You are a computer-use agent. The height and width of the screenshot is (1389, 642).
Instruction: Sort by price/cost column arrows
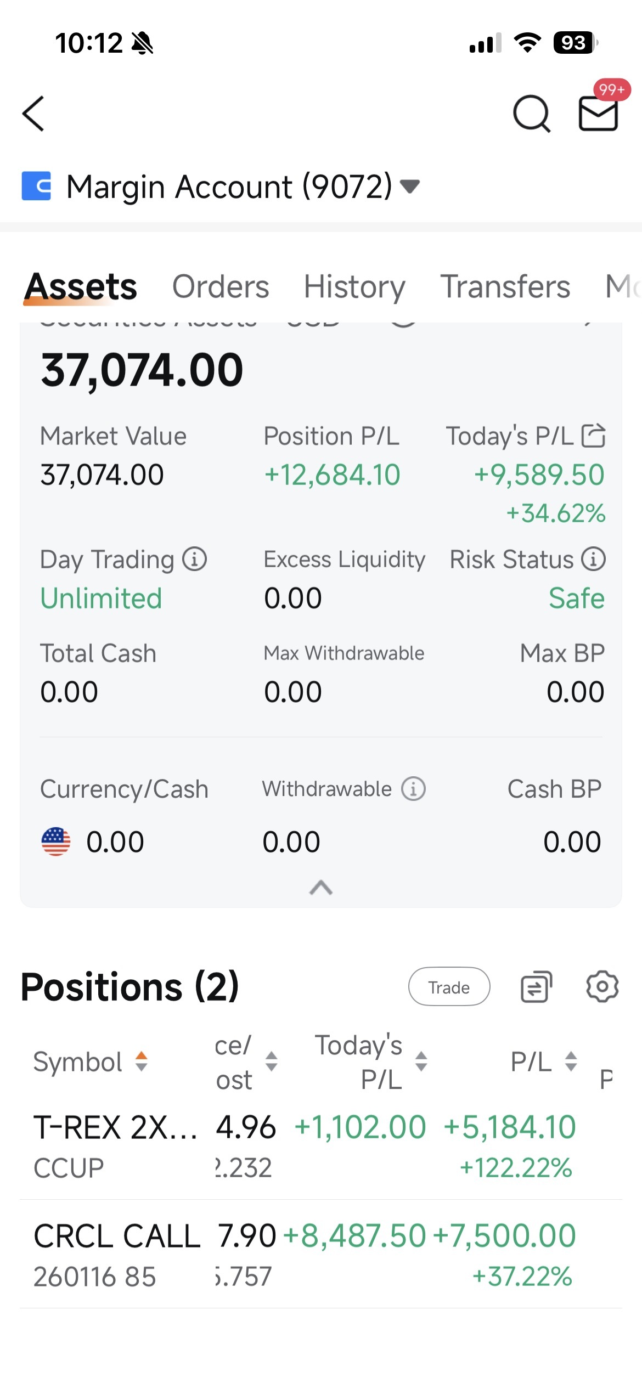[271, 1061]
